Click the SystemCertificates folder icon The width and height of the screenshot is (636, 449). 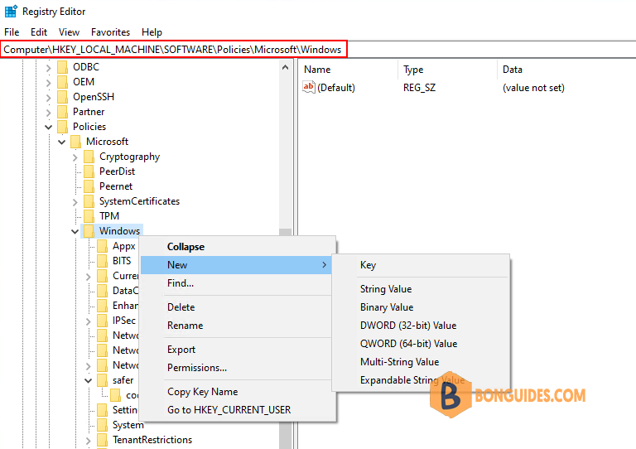89,201
